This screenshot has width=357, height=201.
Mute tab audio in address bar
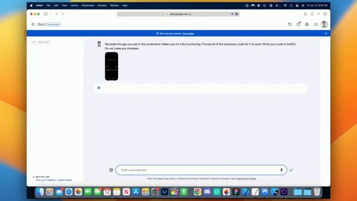click(232, 14)
